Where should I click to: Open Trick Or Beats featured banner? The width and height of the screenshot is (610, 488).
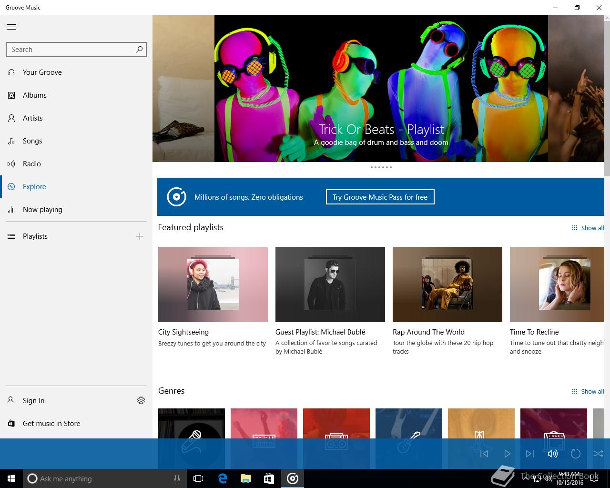tap(381, 89)
